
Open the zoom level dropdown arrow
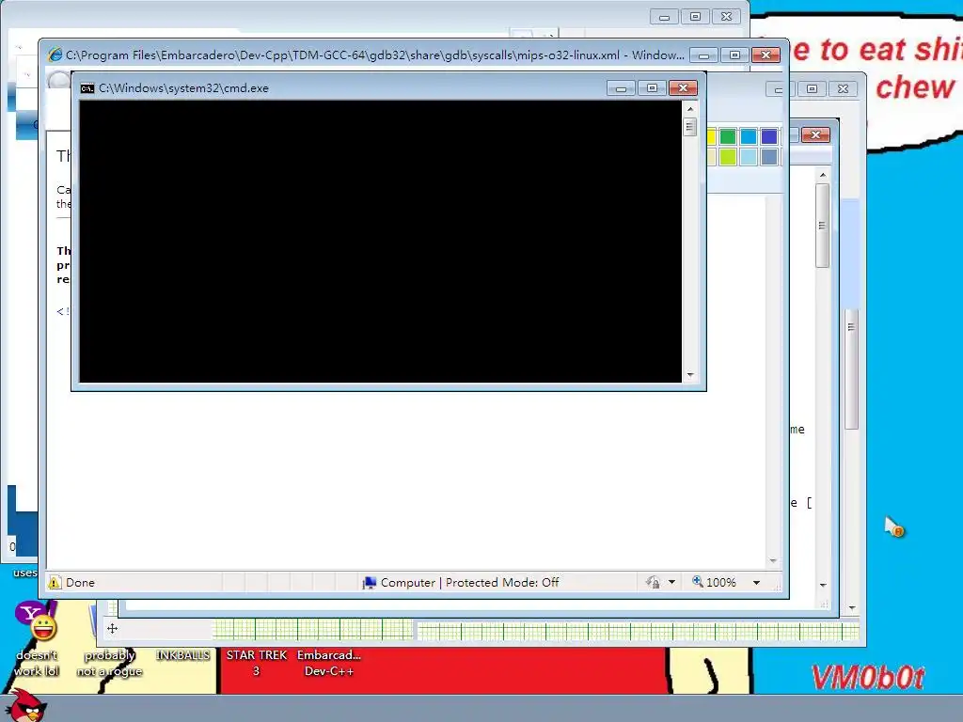[x=757, y=582]
